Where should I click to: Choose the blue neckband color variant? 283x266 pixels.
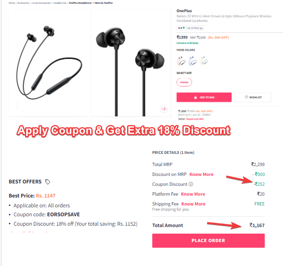(193, 61)
